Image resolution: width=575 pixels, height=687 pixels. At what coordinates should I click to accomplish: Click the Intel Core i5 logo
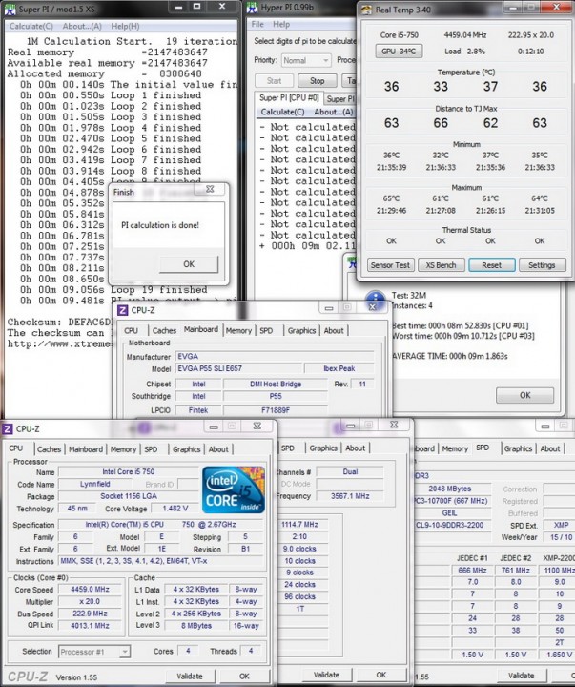pyautogui.click(x=234, y=489)
